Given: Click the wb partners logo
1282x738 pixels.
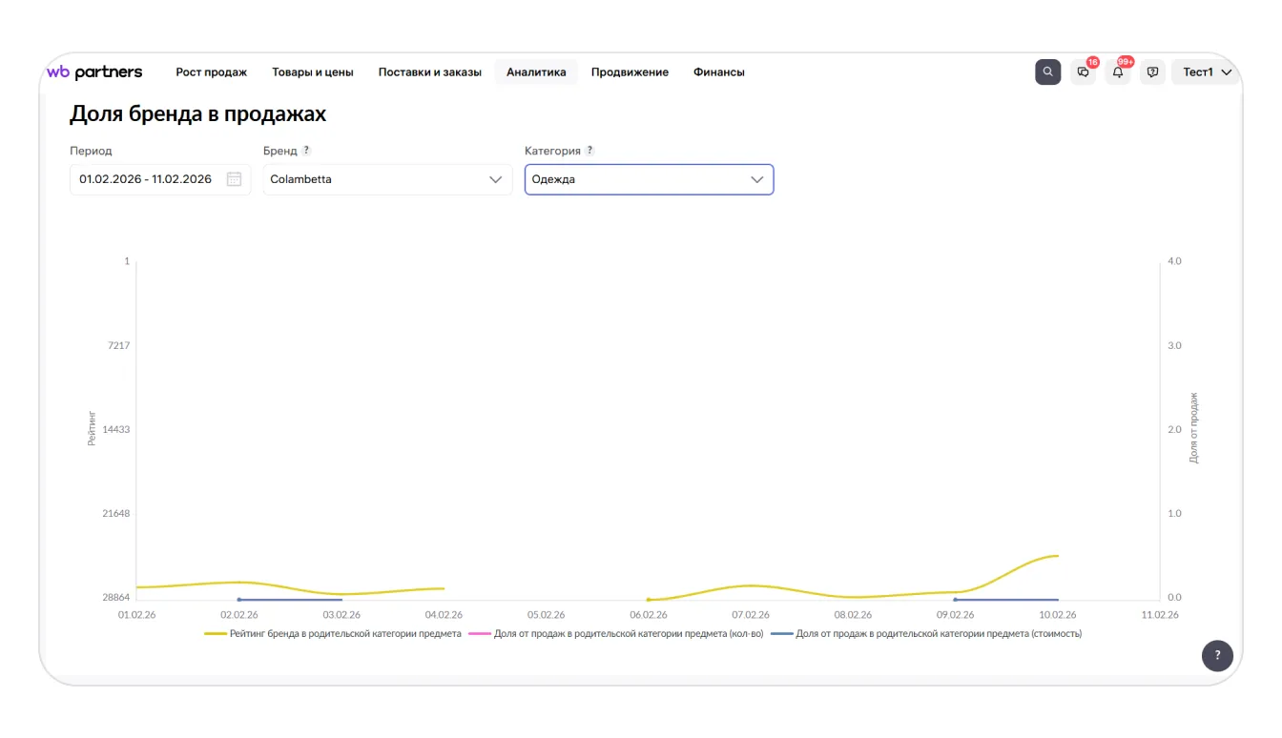Looking at the screenshot, I should [x=94, y=72].
